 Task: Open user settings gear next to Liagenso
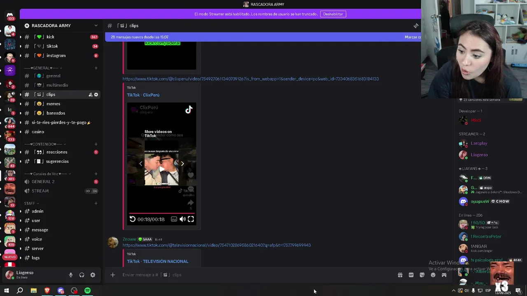click(93, 275)
